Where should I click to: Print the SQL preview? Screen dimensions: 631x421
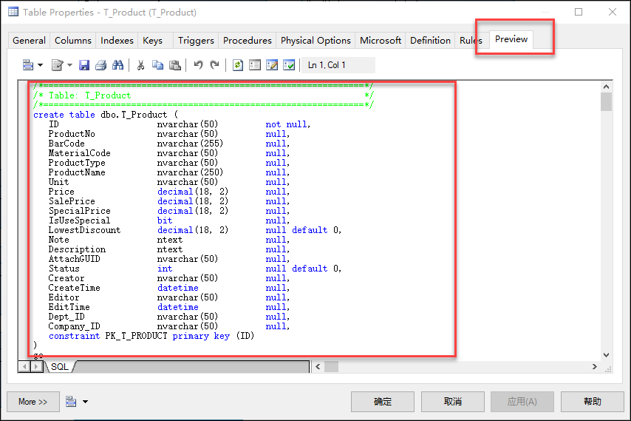pyautogui.click(x=100, y=65)
